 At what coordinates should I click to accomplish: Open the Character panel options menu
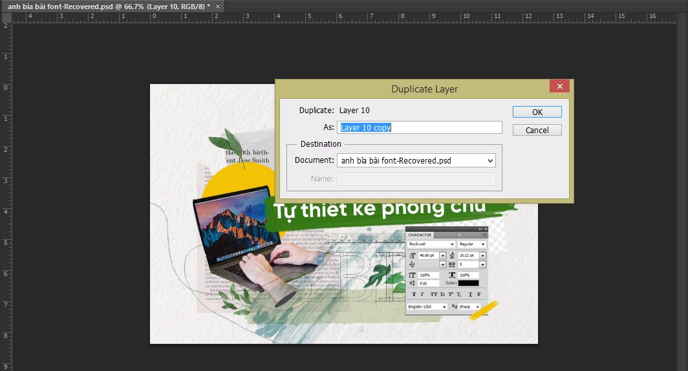484,235
